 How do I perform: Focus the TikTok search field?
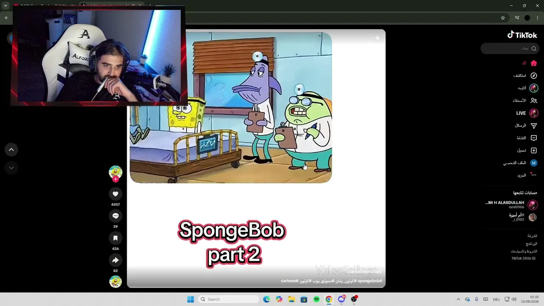point(510,48)
